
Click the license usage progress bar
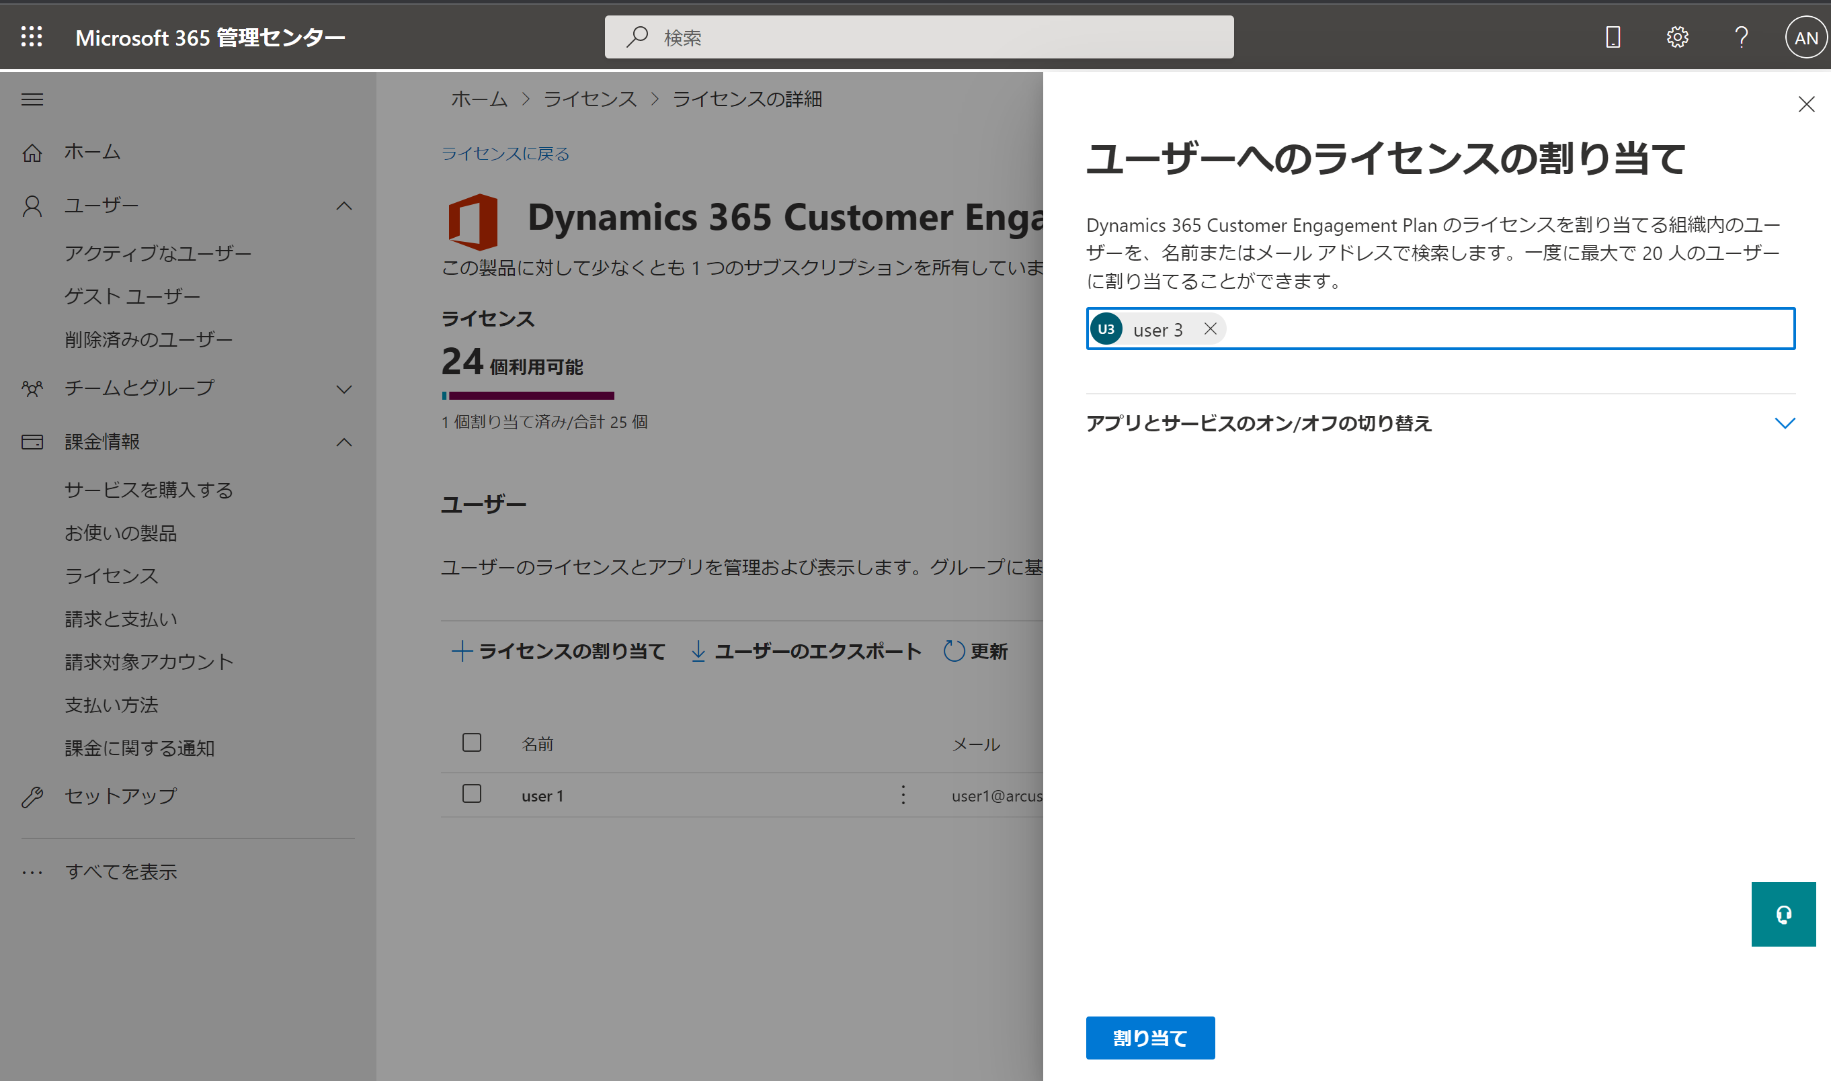528,396
